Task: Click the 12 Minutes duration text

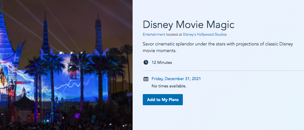Action: (162, 63)
